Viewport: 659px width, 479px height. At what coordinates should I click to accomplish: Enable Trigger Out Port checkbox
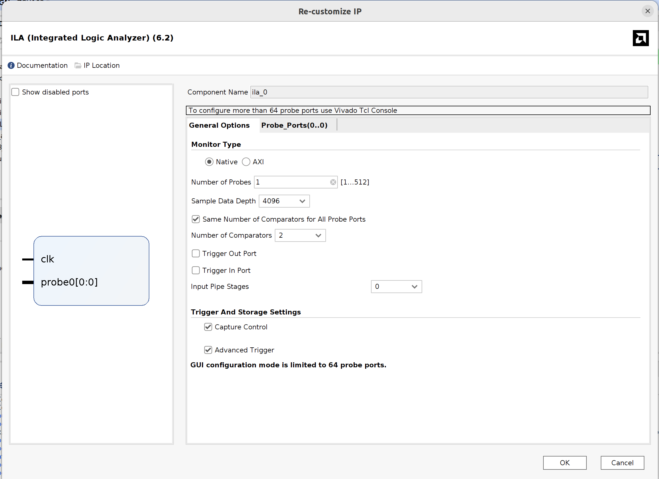pyautogui.click(x=196, y=253)
